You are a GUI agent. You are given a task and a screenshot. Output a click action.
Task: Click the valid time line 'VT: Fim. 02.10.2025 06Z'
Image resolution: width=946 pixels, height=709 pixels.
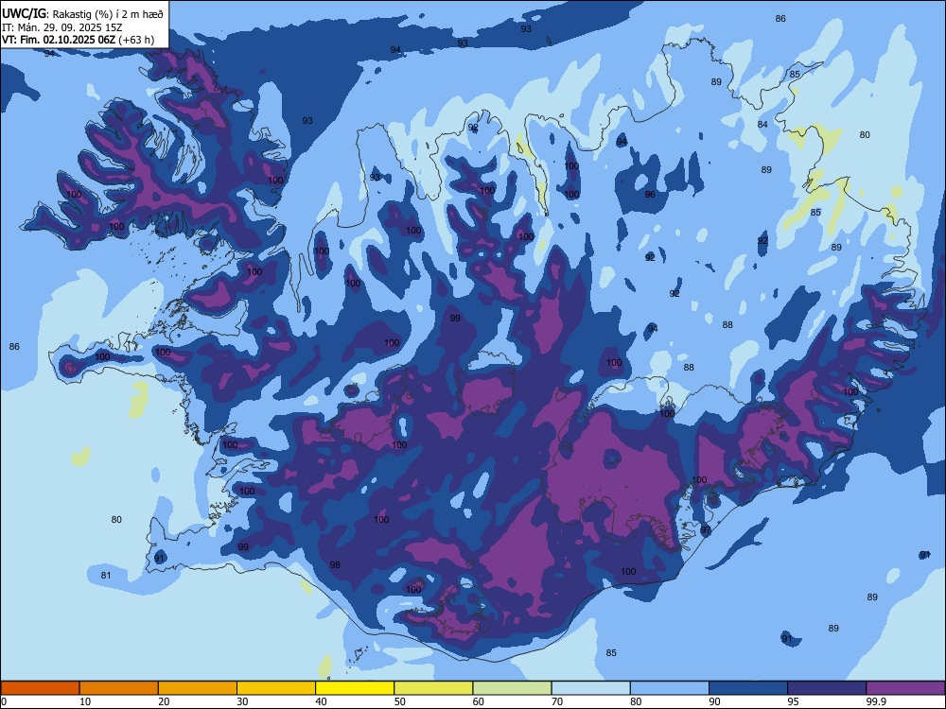(x=59, y=40)
